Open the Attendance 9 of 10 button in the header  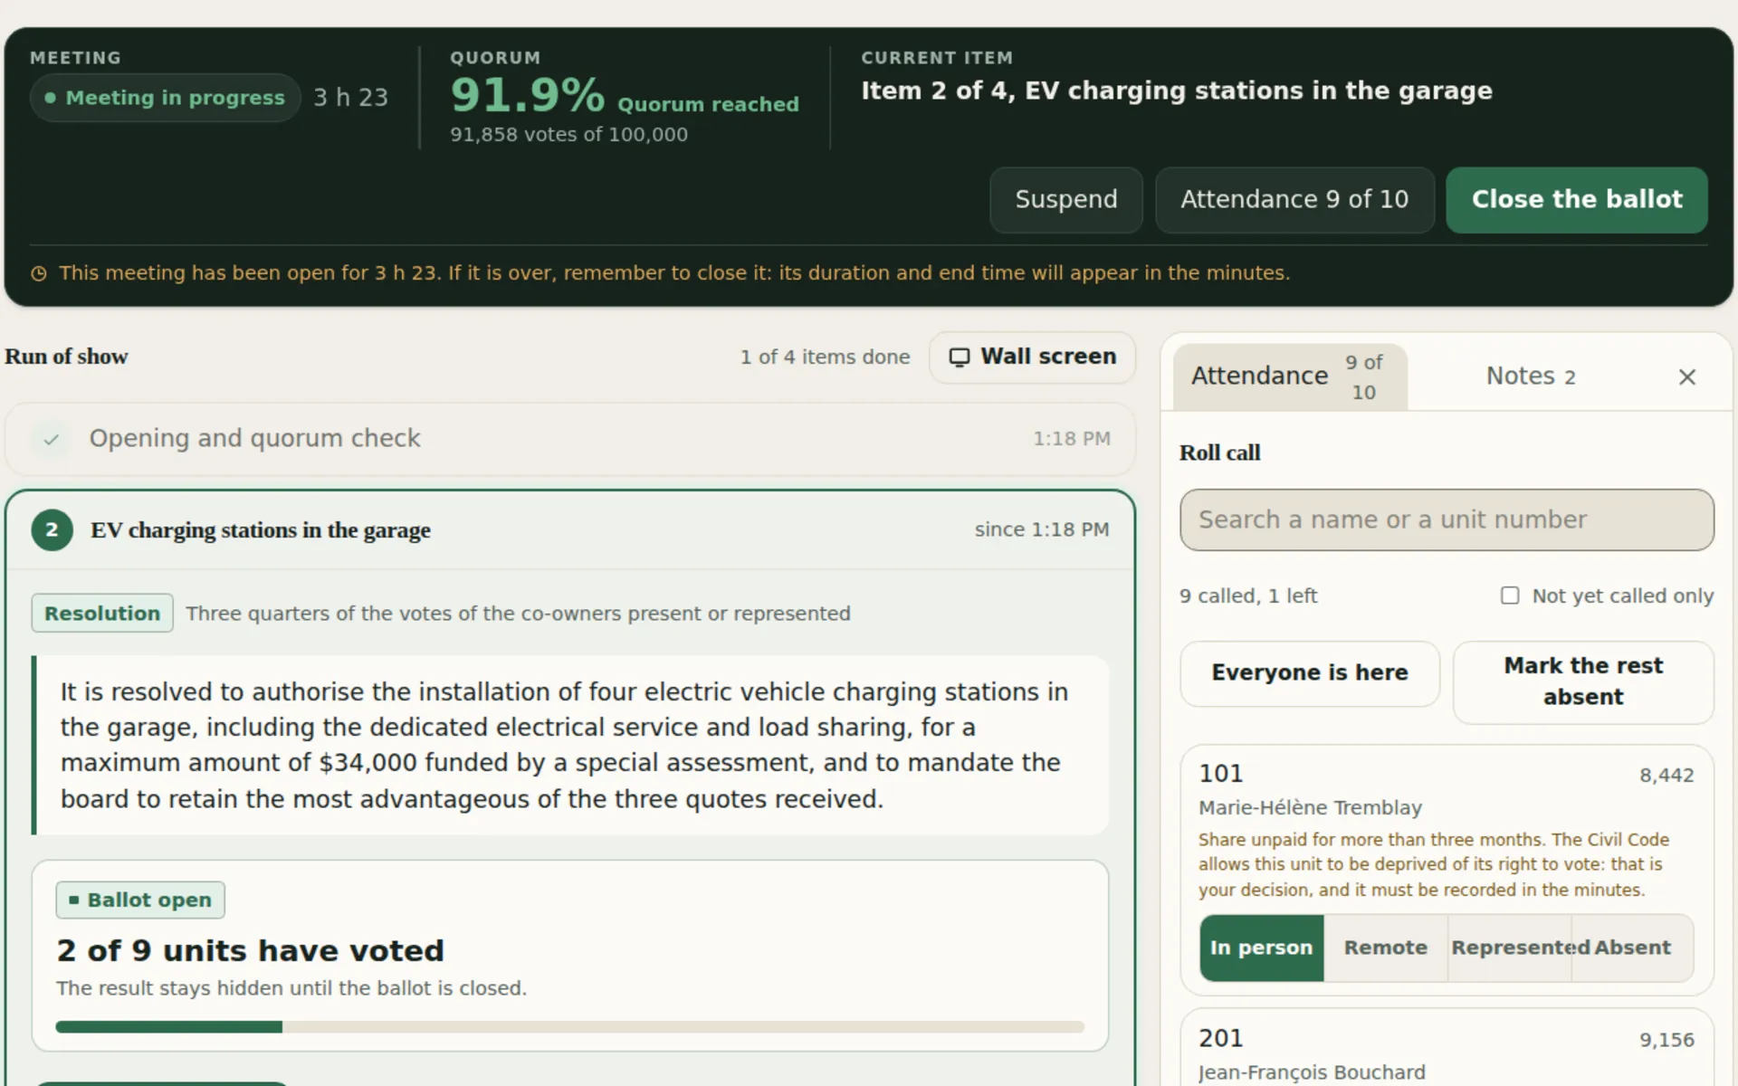pos(1294,200)
